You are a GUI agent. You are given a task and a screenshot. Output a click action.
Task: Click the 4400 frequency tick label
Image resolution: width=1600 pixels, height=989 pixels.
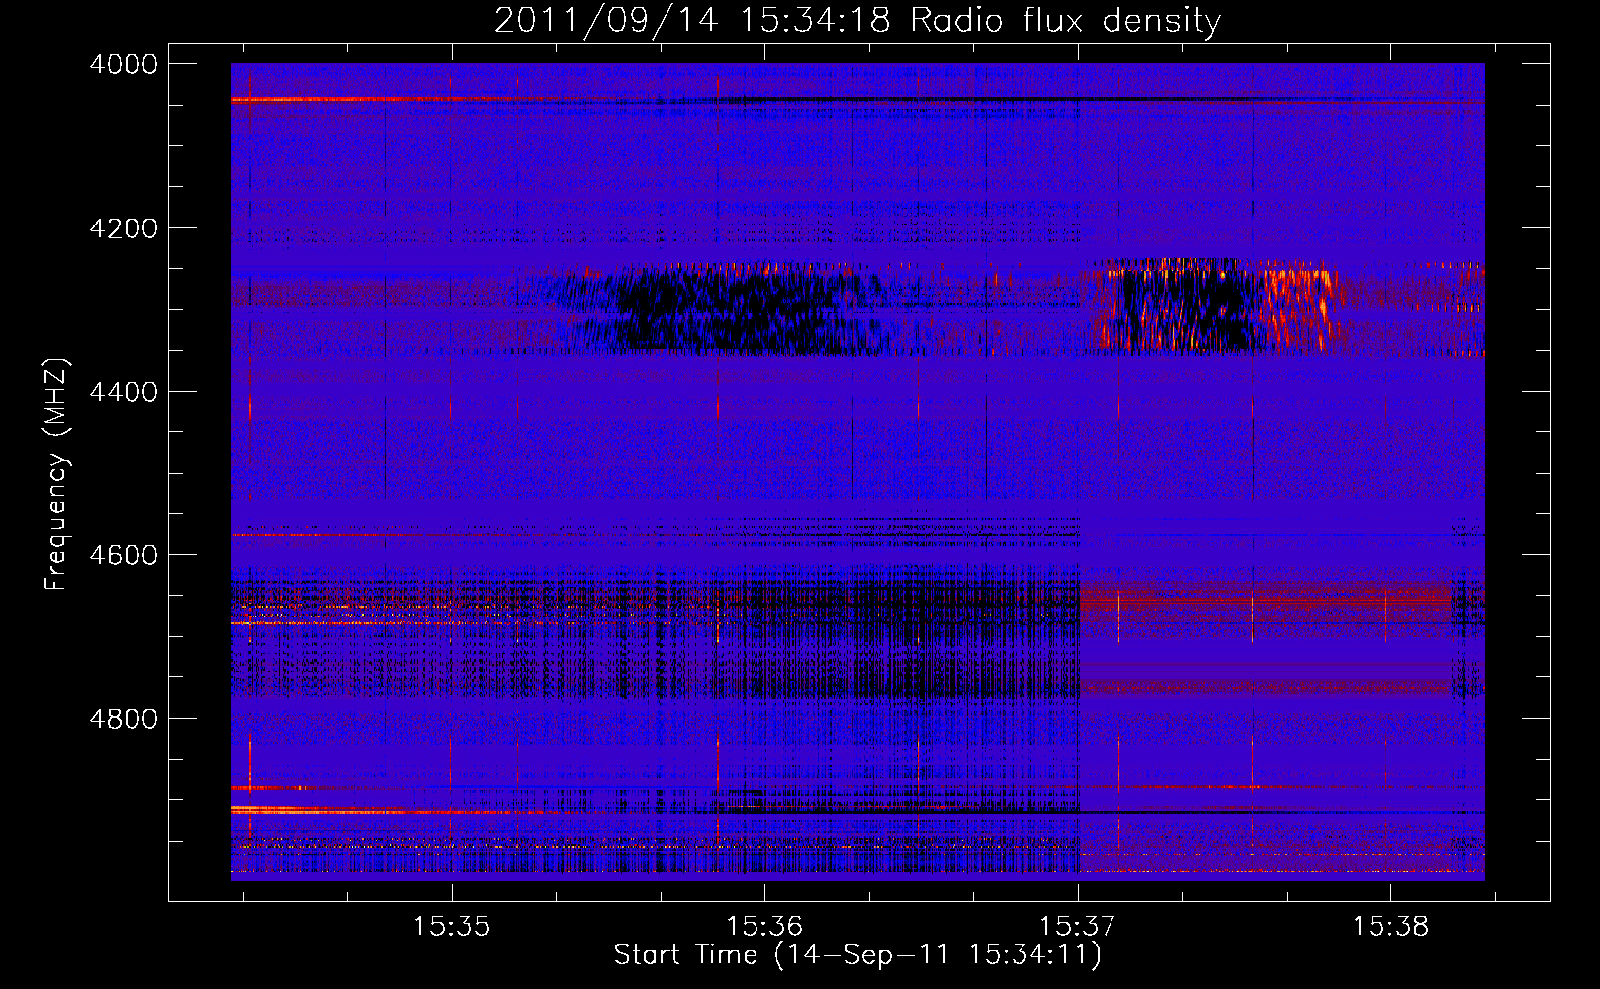click(x=124, y=392)
